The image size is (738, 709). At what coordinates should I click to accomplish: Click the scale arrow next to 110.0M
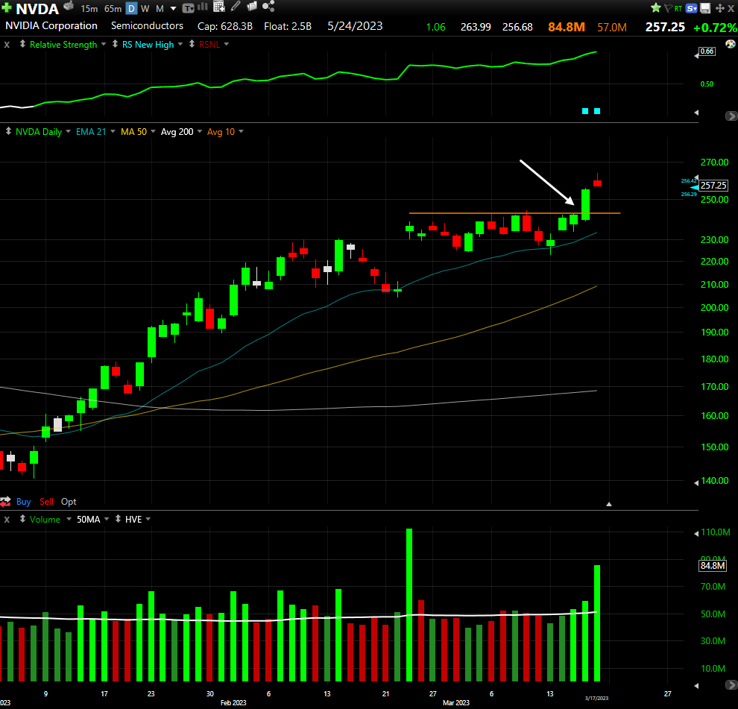[696, 533]
